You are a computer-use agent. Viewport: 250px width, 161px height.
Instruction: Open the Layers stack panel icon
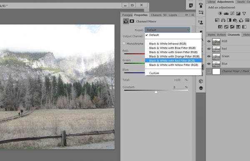[x=201, y=88]
